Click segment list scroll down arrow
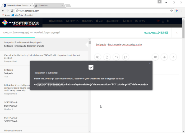 [x=90, y=131]
